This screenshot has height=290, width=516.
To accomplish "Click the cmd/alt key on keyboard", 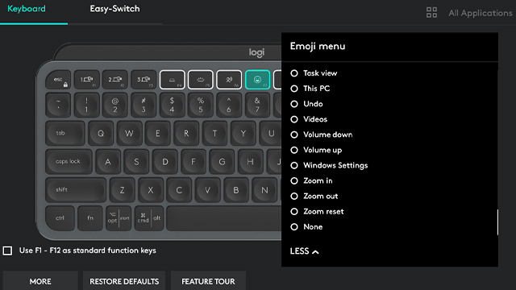I will pyautogui.click(x=149, y=218).
